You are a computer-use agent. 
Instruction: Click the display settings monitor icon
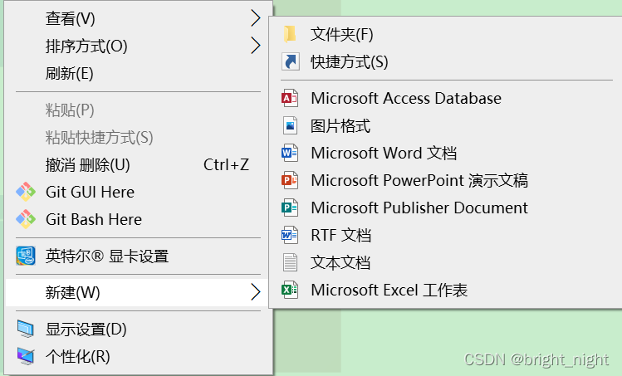coord(26,330)
